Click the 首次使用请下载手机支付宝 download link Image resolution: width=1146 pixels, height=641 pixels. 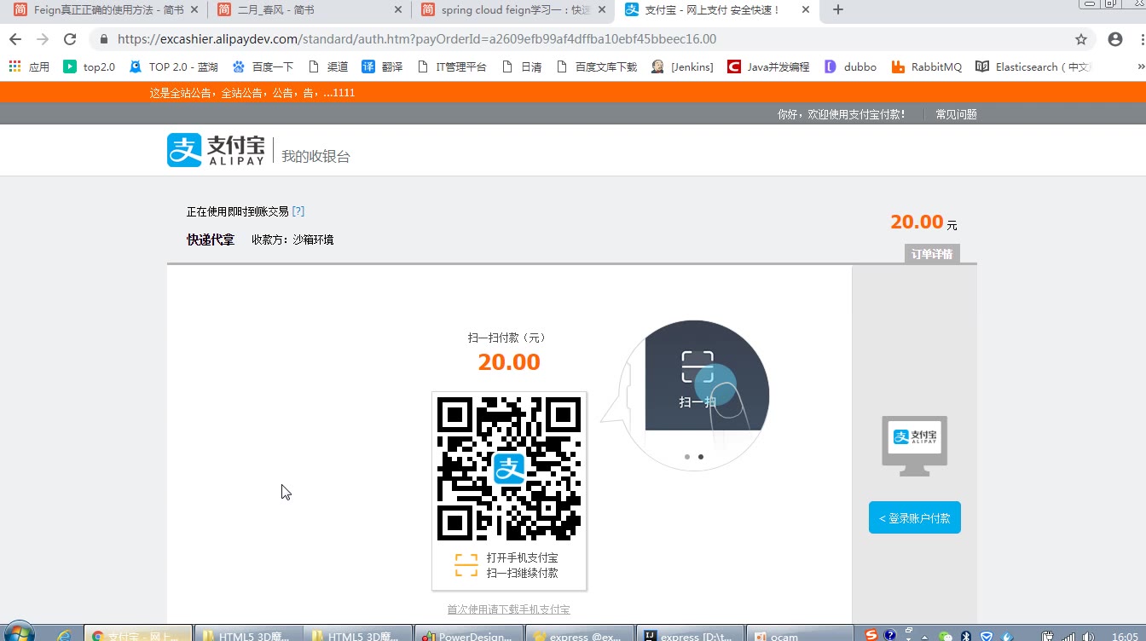508,609
